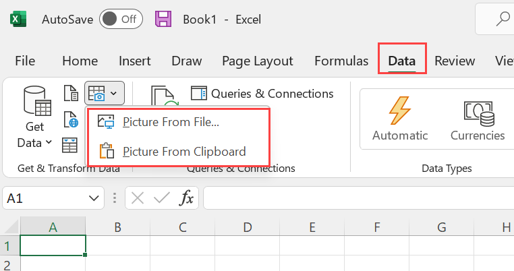Click inside the formula bar field
The image size is (514, 271).
click(358, 198)
